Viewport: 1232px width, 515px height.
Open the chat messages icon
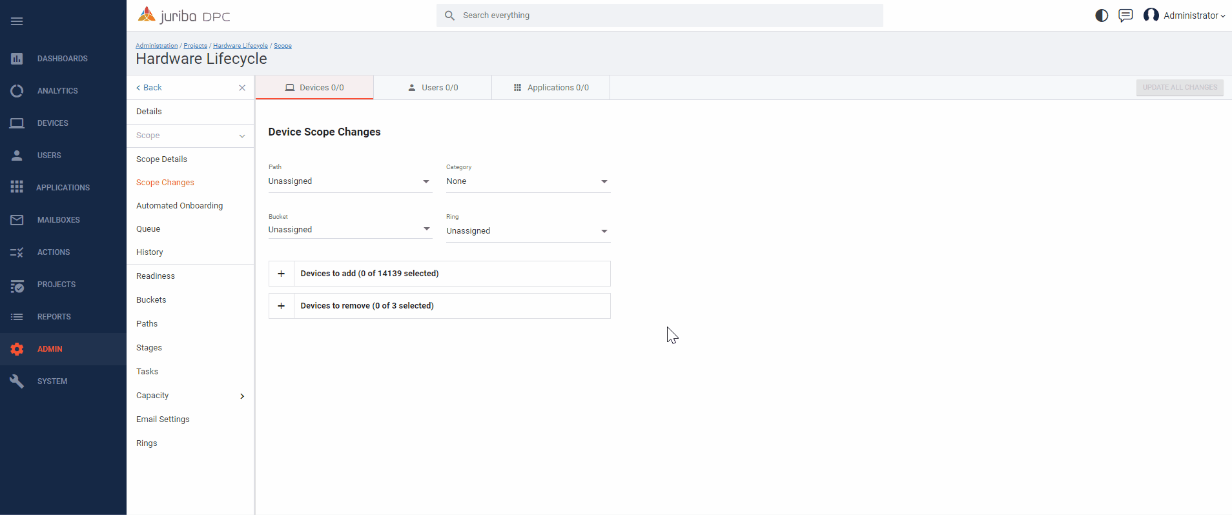1125,15
